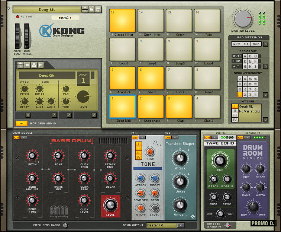Collapse the Show Drum and FX panel

point(22,124)
